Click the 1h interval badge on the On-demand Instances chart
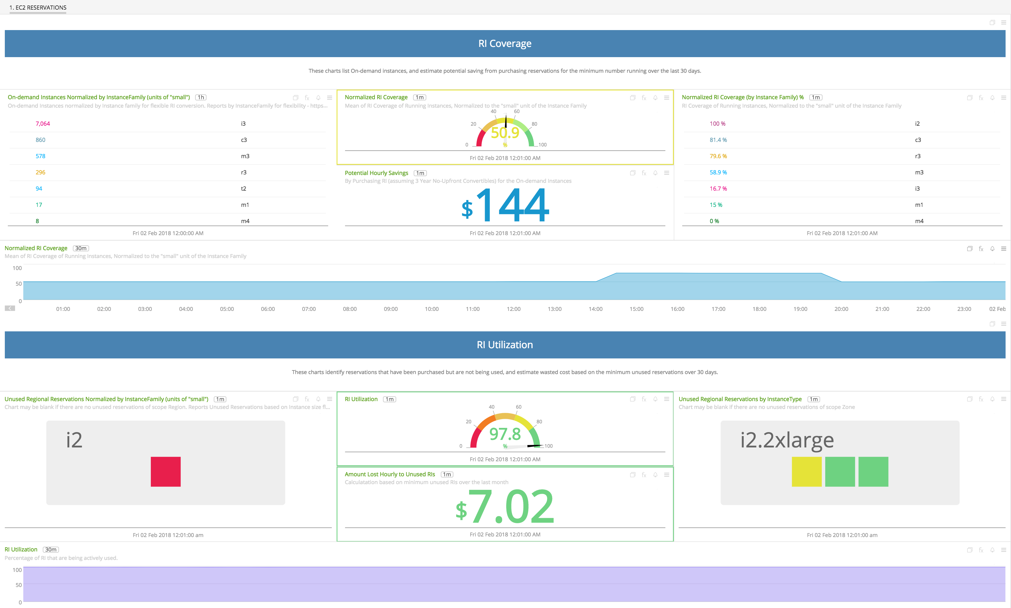 click(x=201, y=97)
